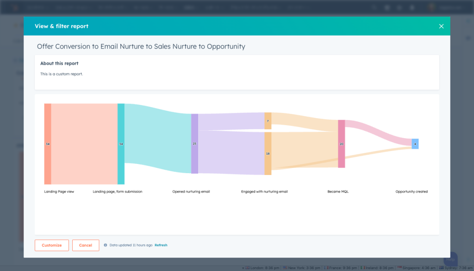
Task: Open the highlighted menu item in top navigation
Action: 190,7
